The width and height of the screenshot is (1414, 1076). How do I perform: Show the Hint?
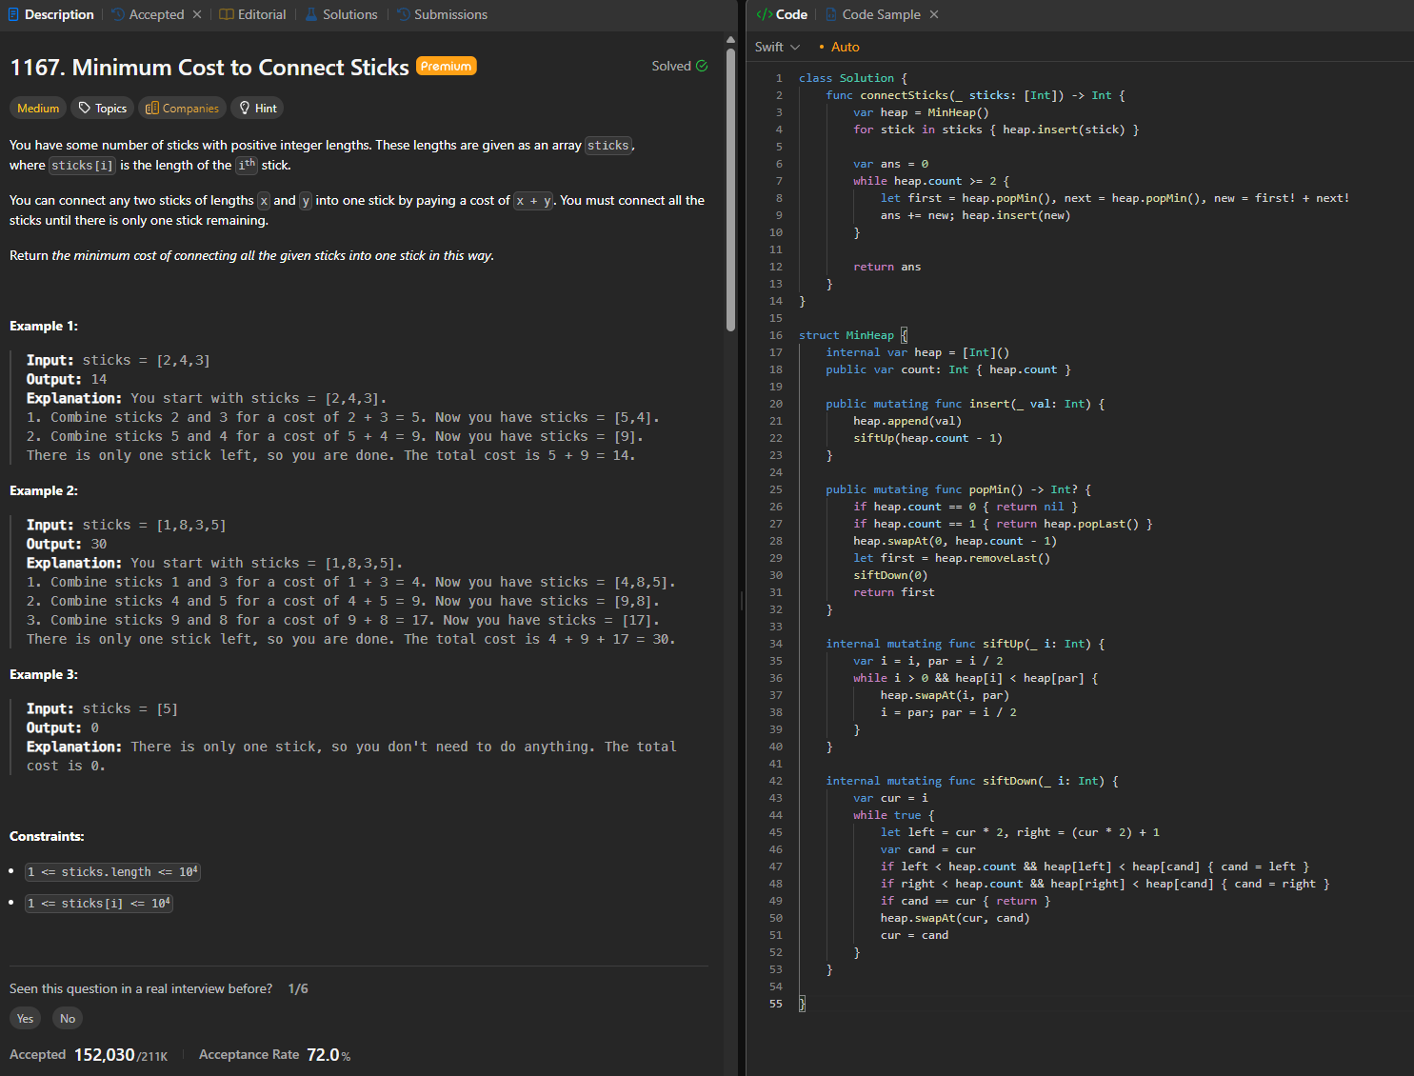(257, 109)
